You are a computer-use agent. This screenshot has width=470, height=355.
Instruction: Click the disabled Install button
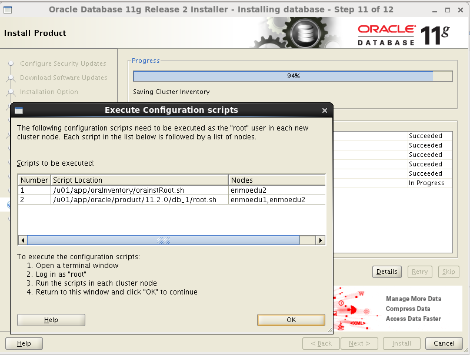tap(402, 343)
